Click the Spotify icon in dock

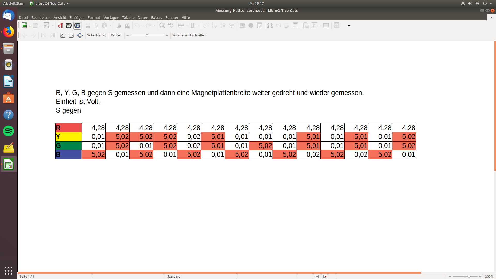(9, 131)
